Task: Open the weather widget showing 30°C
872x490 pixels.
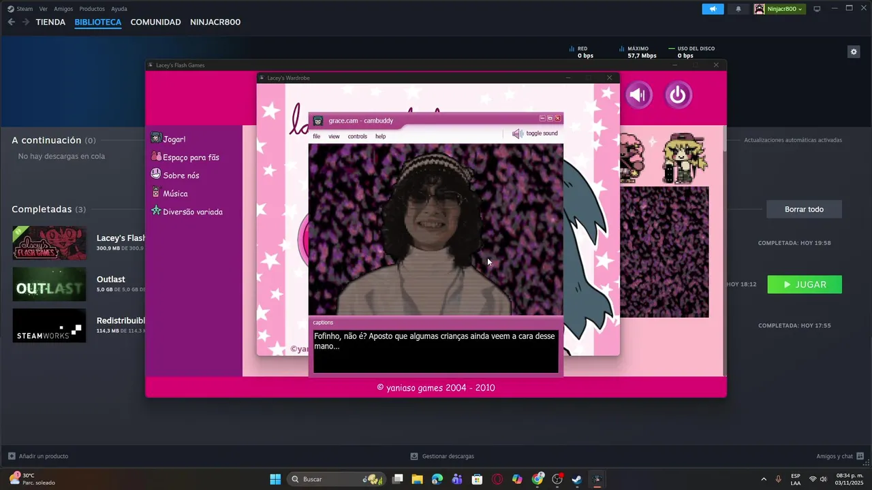Action: click(33, 479)
